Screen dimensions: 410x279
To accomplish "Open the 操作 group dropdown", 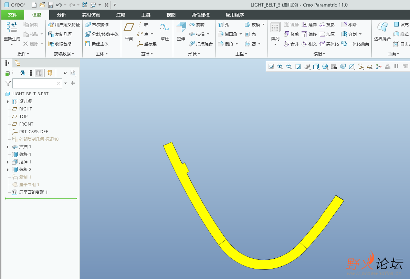I will click(23, 54).
